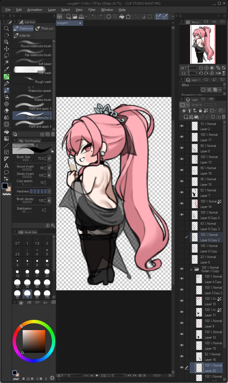The width and height of the screenshot is (228, 383).
Task: Click the Zoom in plus icon in Navigator
Action: pyautogui.click(x=206, y=68)
